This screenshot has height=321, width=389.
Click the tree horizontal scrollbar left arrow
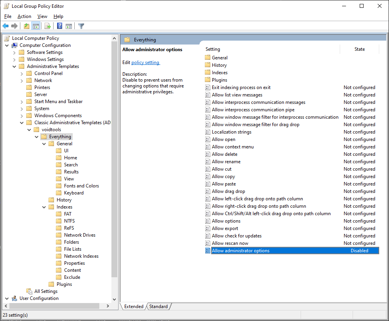(x=6, y=306)
